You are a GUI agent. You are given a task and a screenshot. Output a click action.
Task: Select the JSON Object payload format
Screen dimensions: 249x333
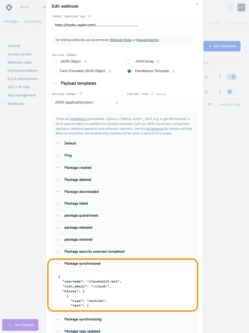tap(54, 61)
